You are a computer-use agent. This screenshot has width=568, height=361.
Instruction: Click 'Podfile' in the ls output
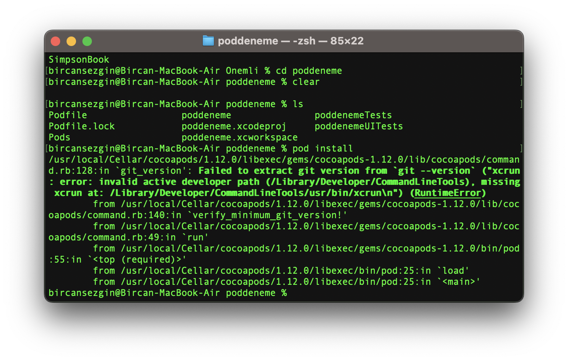pos(68,115)
